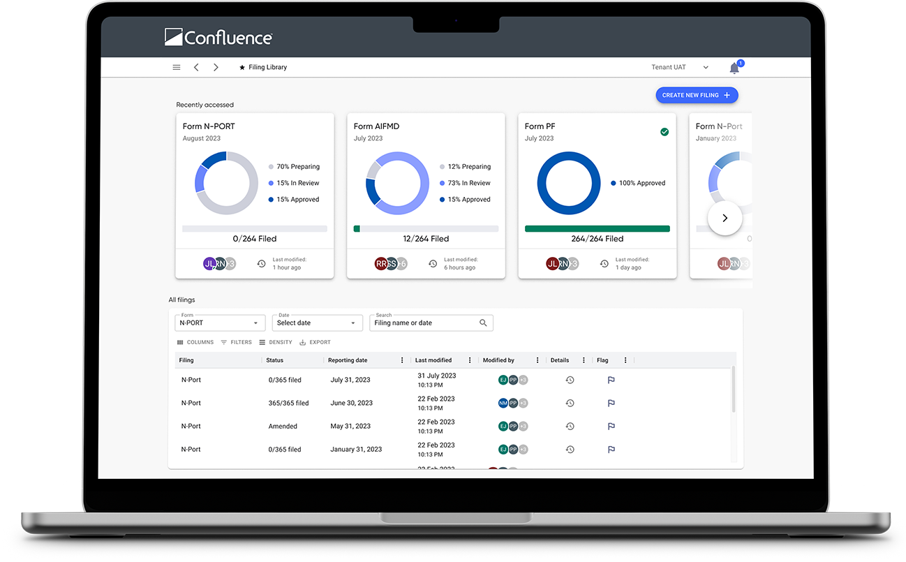Click the Export button
This screenshot has width=906, height=562.
coord(315,342)
